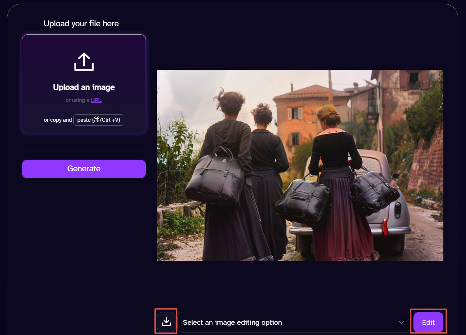This screenshot has height=335, width=466.
Task: Click the "or copy and" text
Action: 58,120
